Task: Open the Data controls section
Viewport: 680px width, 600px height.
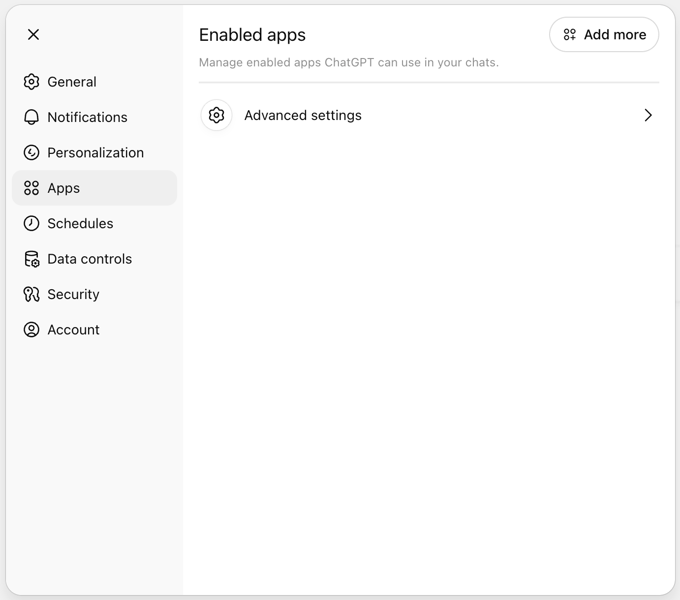Action: (x=90, y=259)
